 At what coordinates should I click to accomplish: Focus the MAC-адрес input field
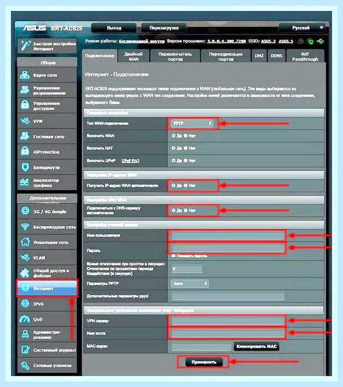201,346
